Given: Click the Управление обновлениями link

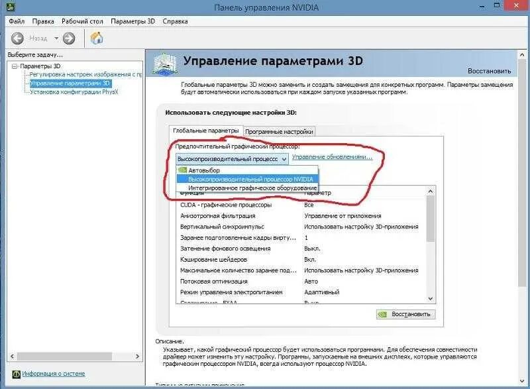Looking at the screenshot, I should tap(332, 157).
